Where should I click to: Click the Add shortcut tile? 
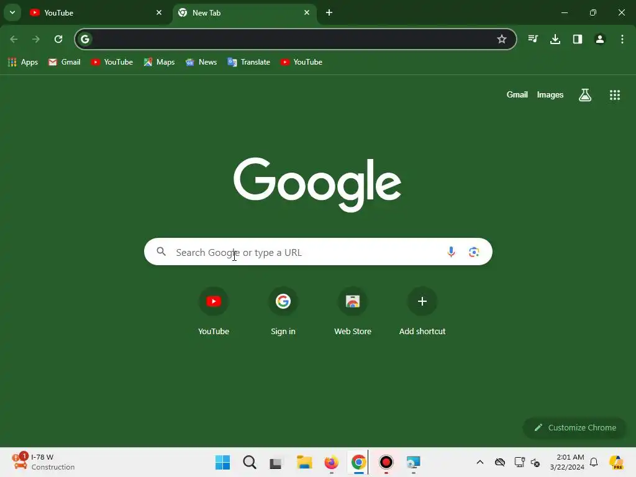point(422,311)
